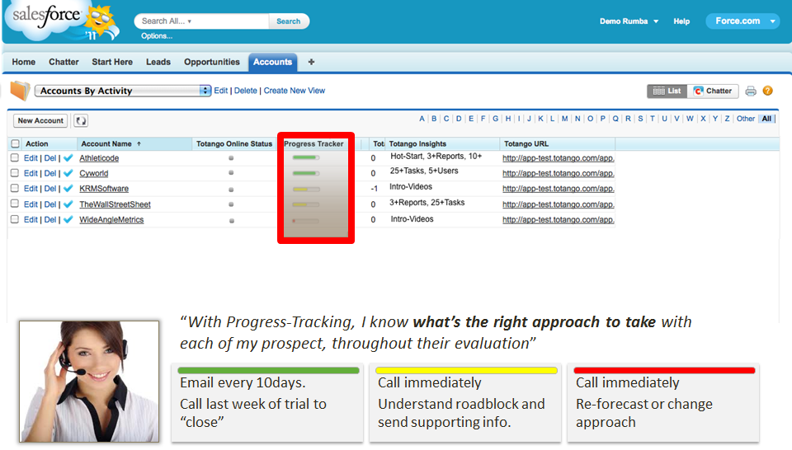Switch to the Chatter view button
This screenshot has width=792, height=450.
tap(713, 91)
